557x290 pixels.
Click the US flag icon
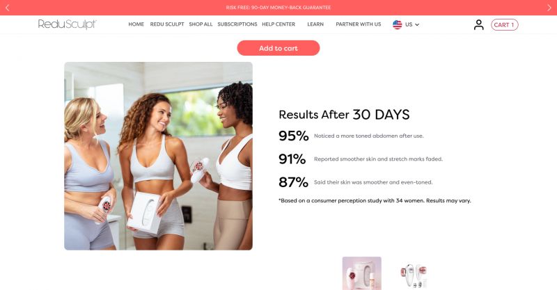(x=397, y=24)
